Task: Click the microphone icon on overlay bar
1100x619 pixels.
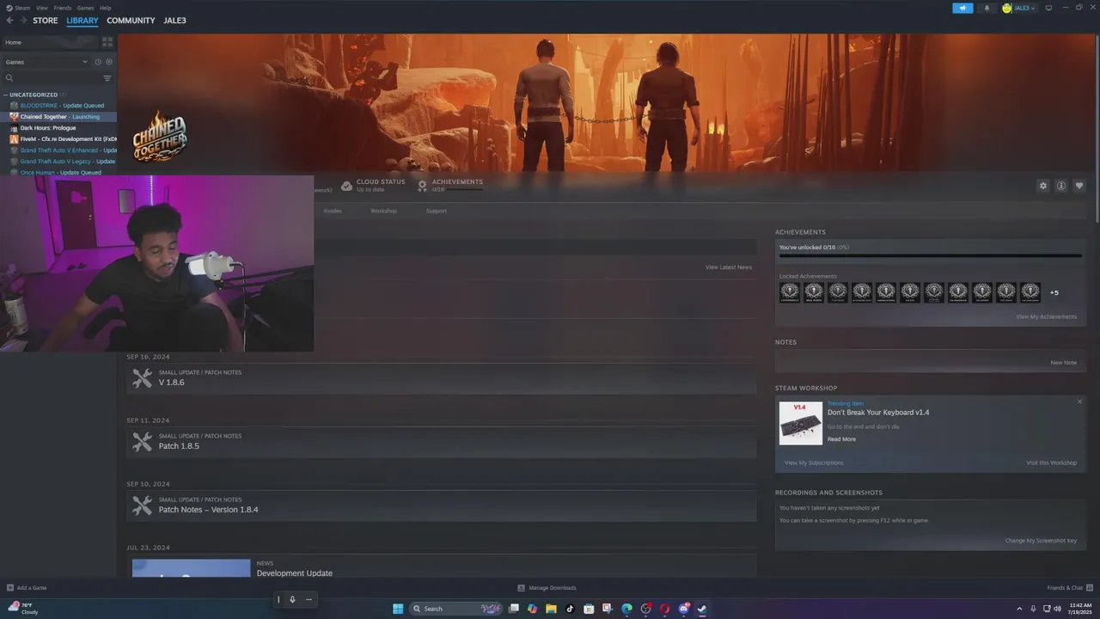Action: [x=292, y=599]
